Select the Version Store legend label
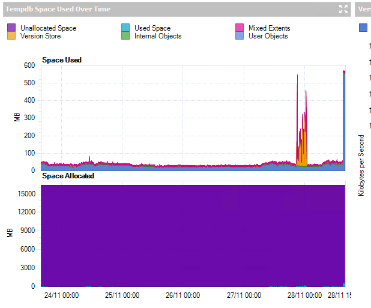The height and width of the screenshot is (308, 371). tap(40, 36)
